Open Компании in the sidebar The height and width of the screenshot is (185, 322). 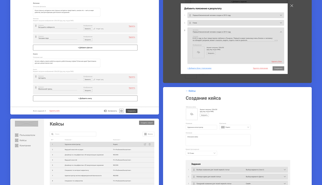point(25,145)
